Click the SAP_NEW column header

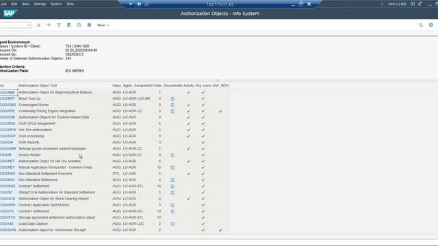(x=220, y=85)
